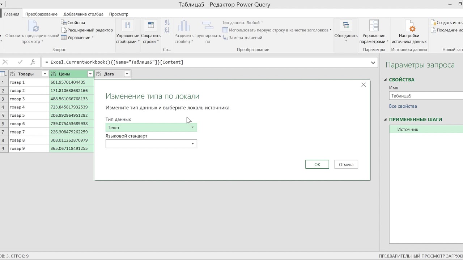Close the Изменение типа по локали dialog
Screen dimensions: 463x260
364,85
